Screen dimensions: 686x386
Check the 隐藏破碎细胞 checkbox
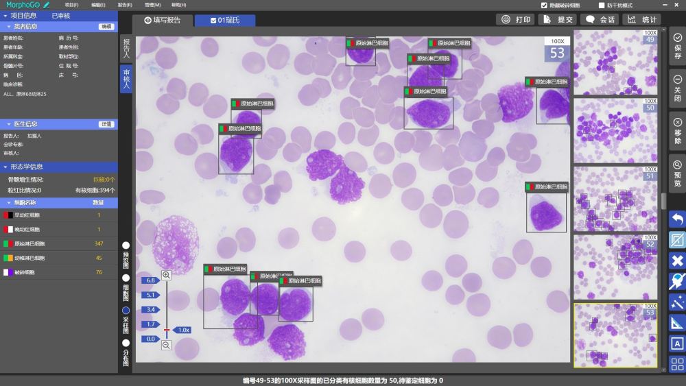[544, 5]
